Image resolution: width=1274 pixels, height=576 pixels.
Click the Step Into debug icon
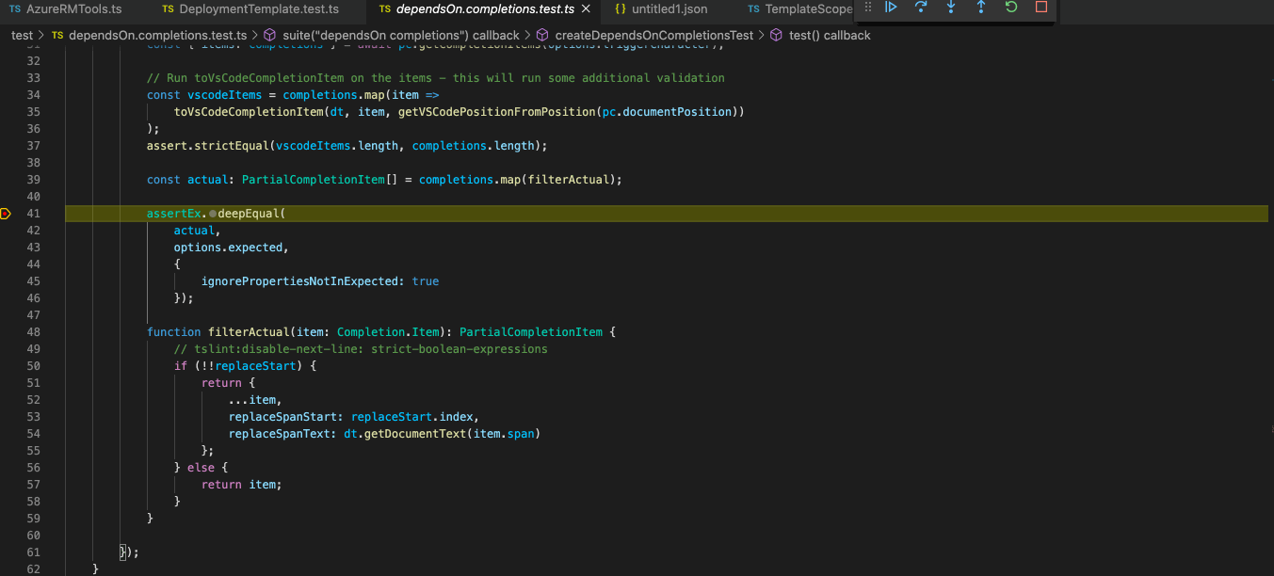949,8
